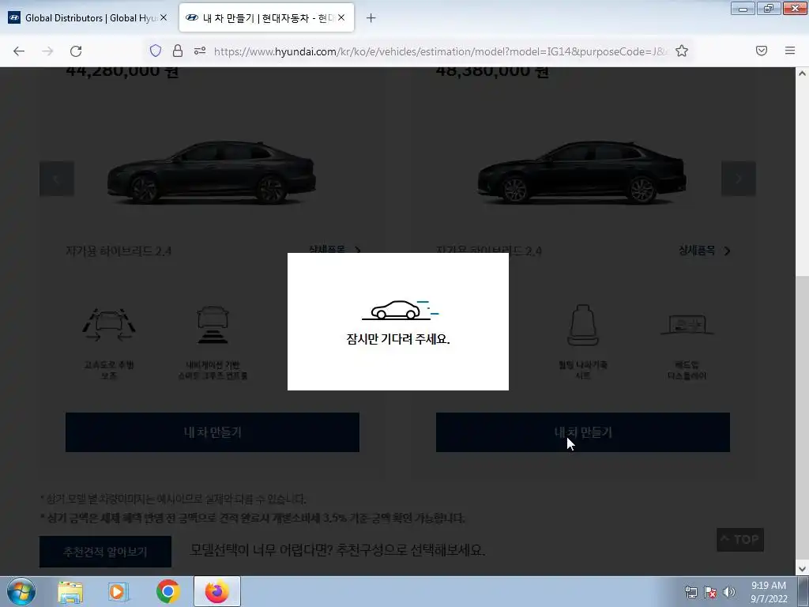Open the tracking protection shield icon
The height and width of the screenshot is (607, 809).
click(156, 51)
